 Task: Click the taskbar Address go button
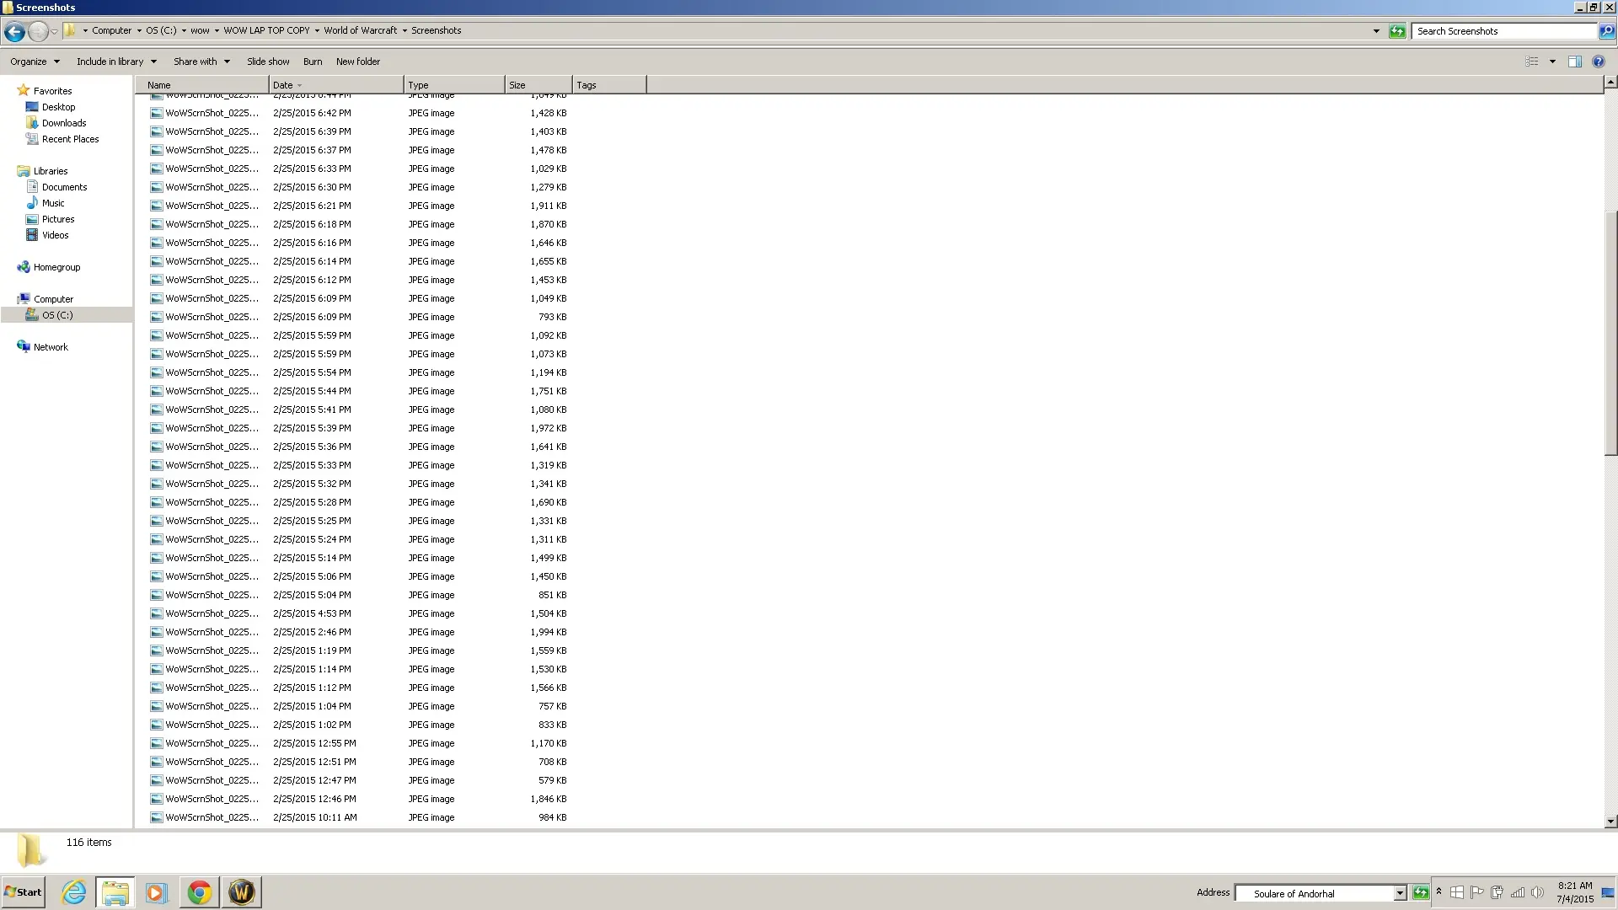(x=1420, y=893)
